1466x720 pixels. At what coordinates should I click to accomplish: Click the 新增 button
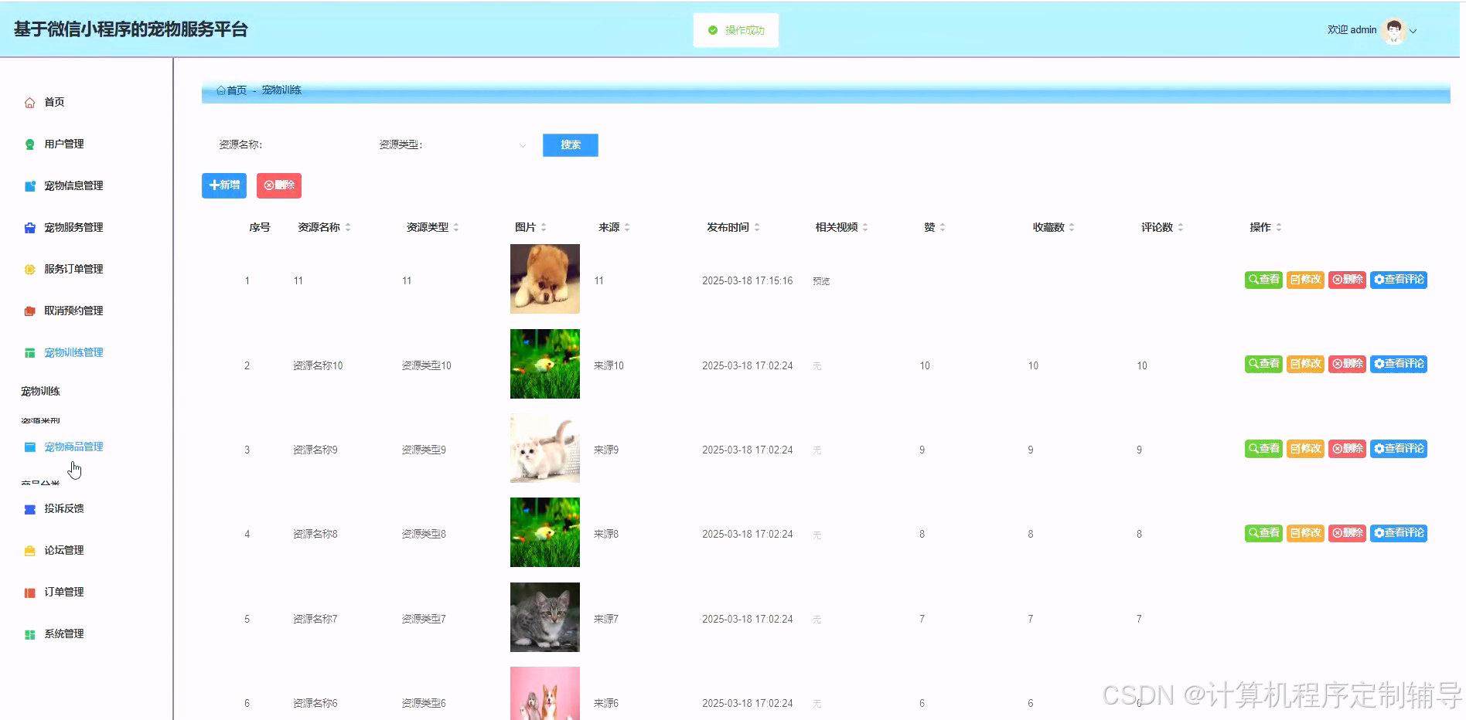(x=224, y=185)
